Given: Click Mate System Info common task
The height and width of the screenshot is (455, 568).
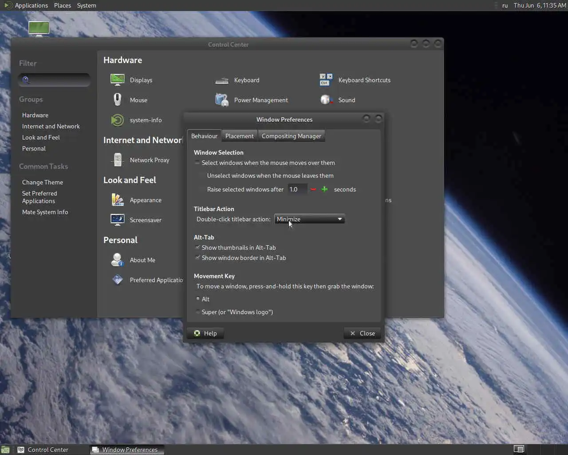Looking at the screenshot, I should (45, 212).
